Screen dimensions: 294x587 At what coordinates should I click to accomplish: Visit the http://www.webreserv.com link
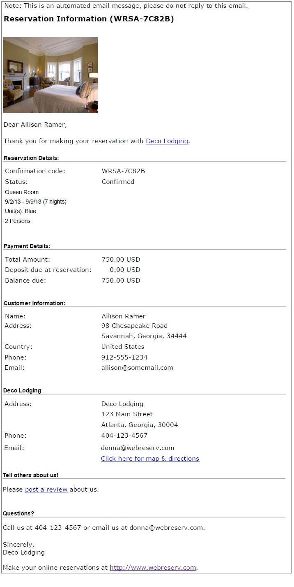153,568
